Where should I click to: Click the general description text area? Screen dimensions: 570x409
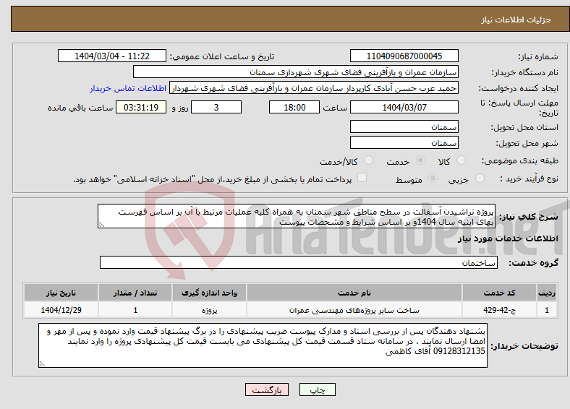pyautogui.click(x=297, y=216)
